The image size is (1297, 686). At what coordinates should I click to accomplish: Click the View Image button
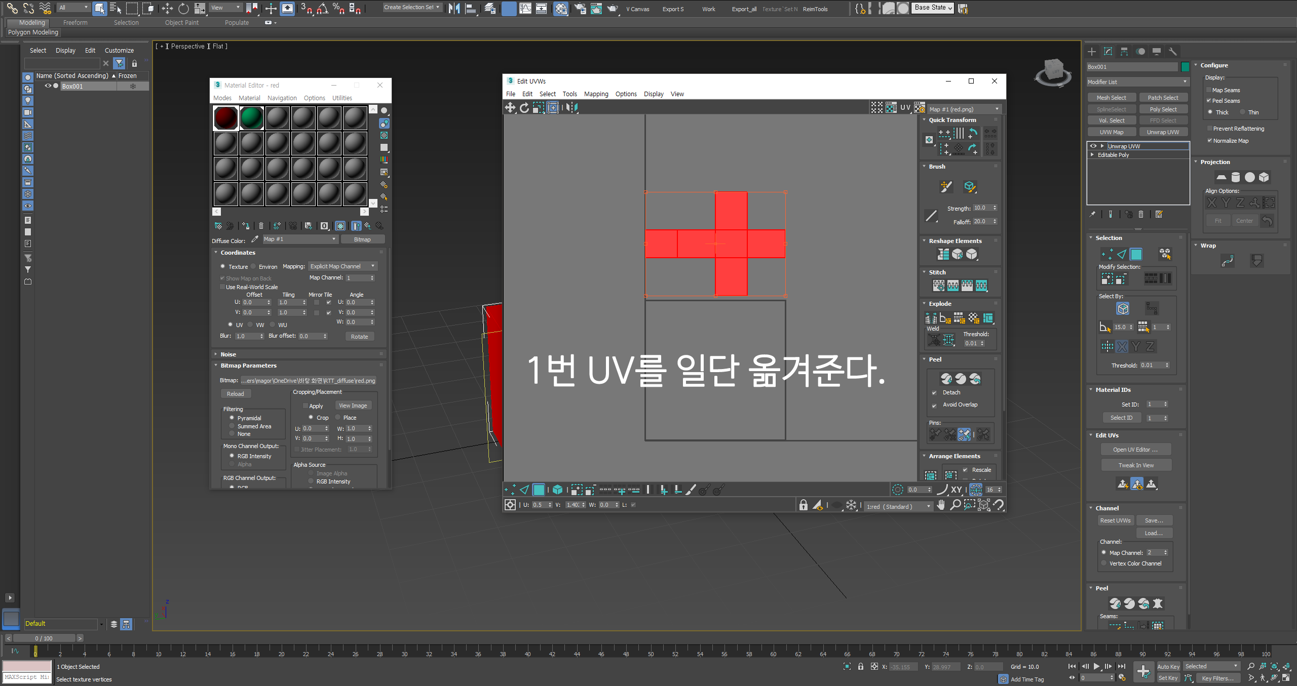(x=353, y=406)
